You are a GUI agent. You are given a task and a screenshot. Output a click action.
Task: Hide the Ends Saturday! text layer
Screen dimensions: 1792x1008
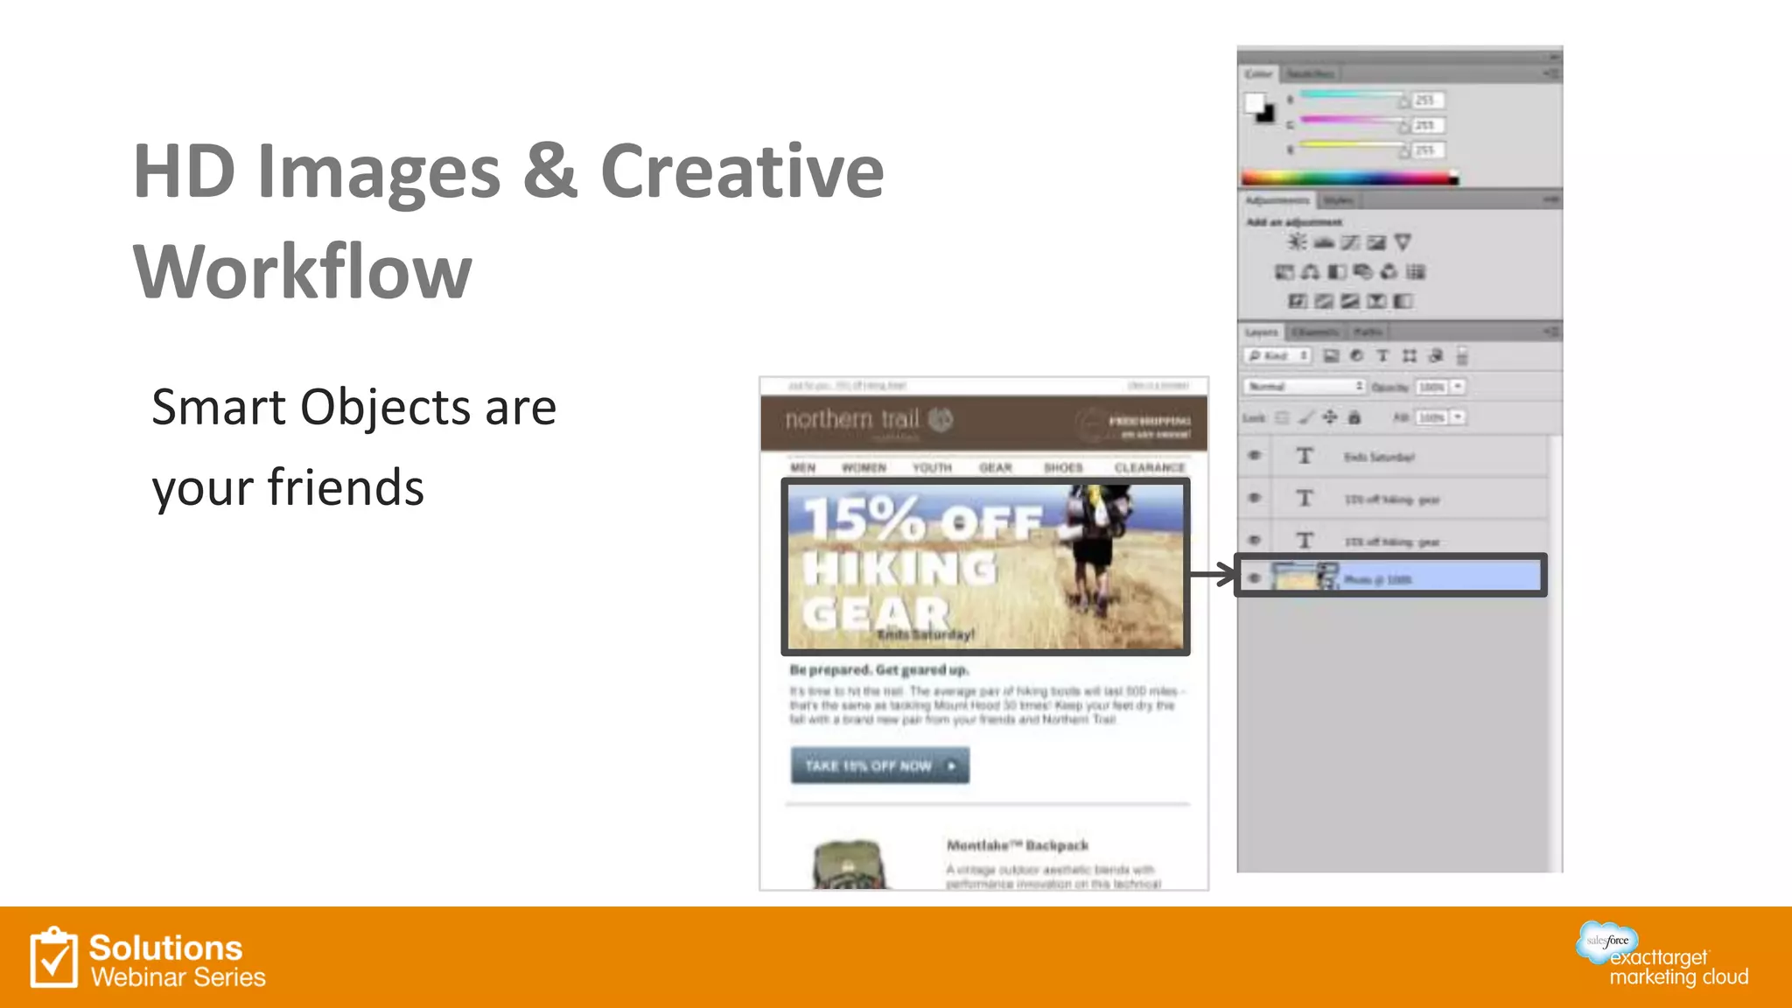click(x=1255, y=455)
